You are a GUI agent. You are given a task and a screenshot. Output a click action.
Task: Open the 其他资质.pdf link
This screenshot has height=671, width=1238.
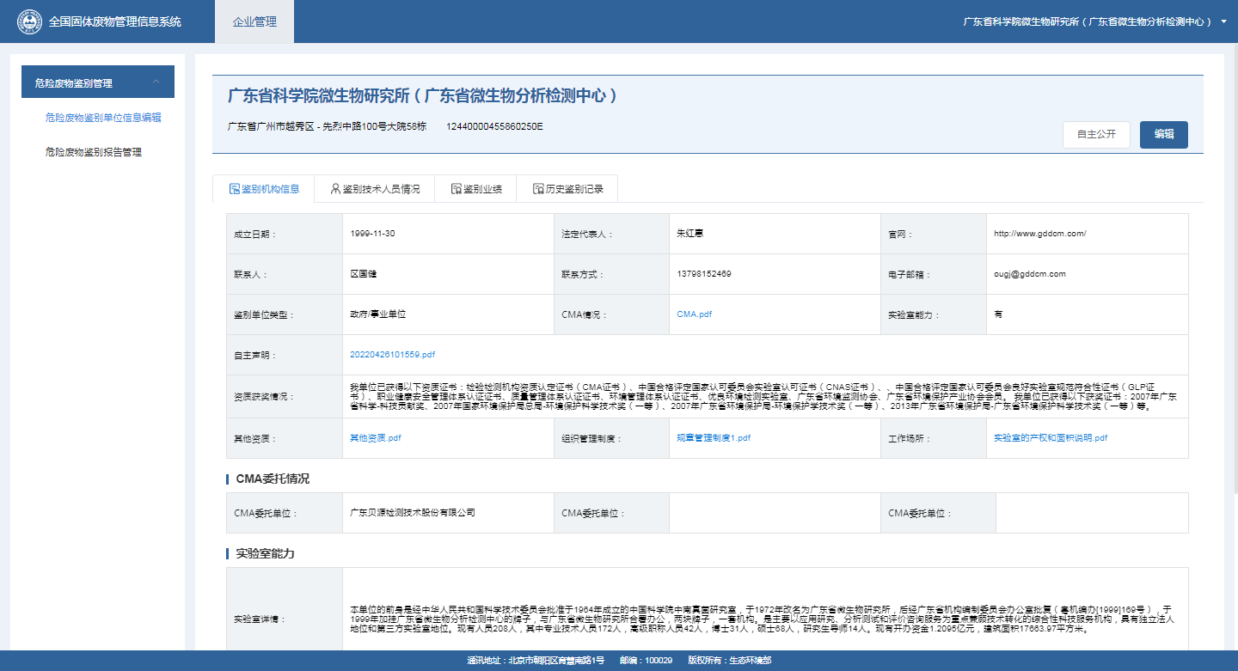click(375, 438)
